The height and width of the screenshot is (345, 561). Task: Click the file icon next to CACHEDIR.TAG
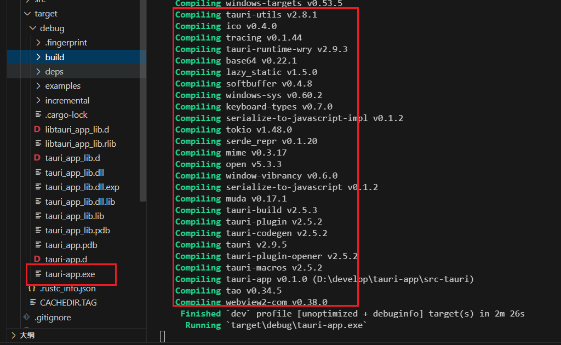pyautogui.click(x=32, y=302)
